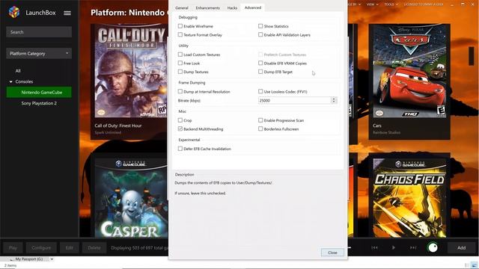Select Sony Playstation 2 platform

pyautogui.click(x=39, y=103)
